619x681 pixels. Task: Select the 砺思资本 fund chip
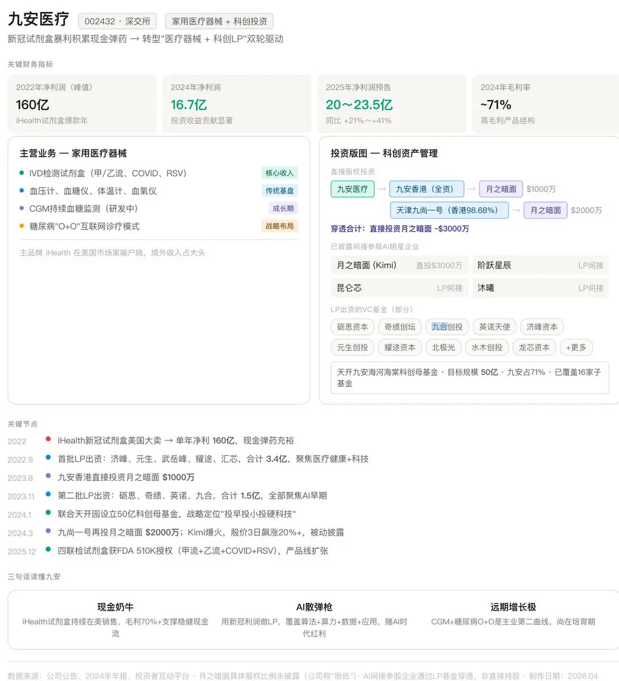[352, 327]
